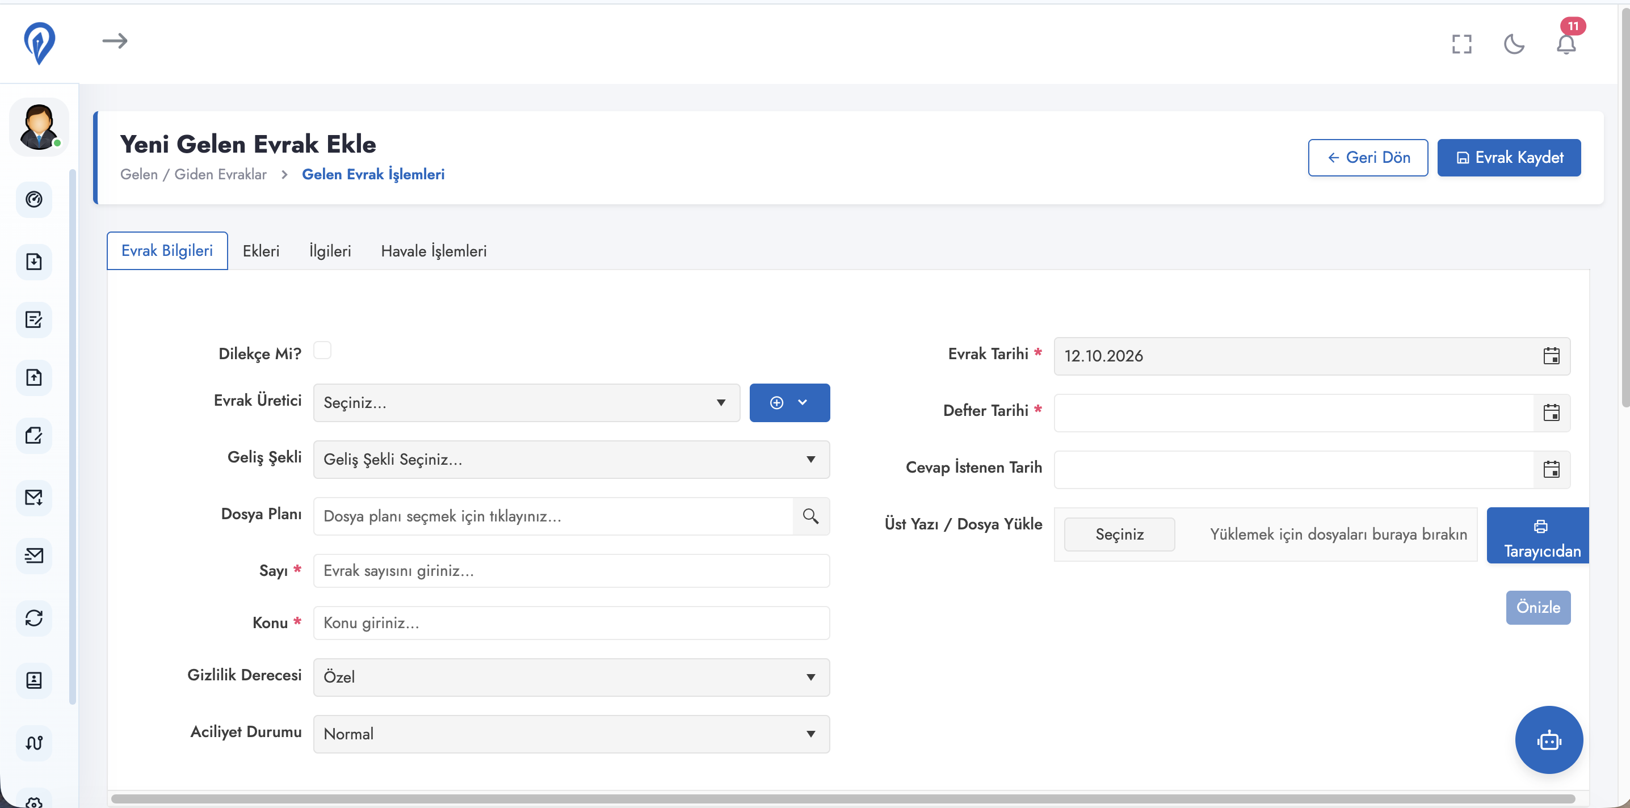Open the dashboard gauge sidebar icon

pyautogui.click(x=34, y=199)
